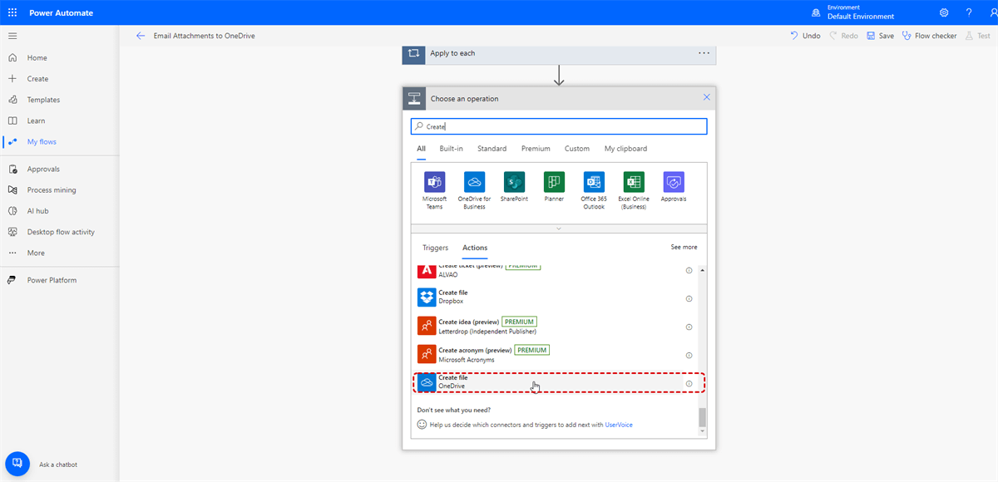Expand connector list with chevron bar

tap(559, 229)
